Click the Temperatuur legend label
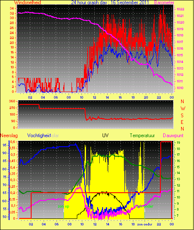 (x=142, y=136)
